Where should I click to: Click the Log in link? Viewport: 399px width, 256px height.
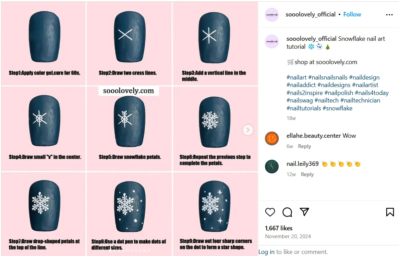[266, 252]
